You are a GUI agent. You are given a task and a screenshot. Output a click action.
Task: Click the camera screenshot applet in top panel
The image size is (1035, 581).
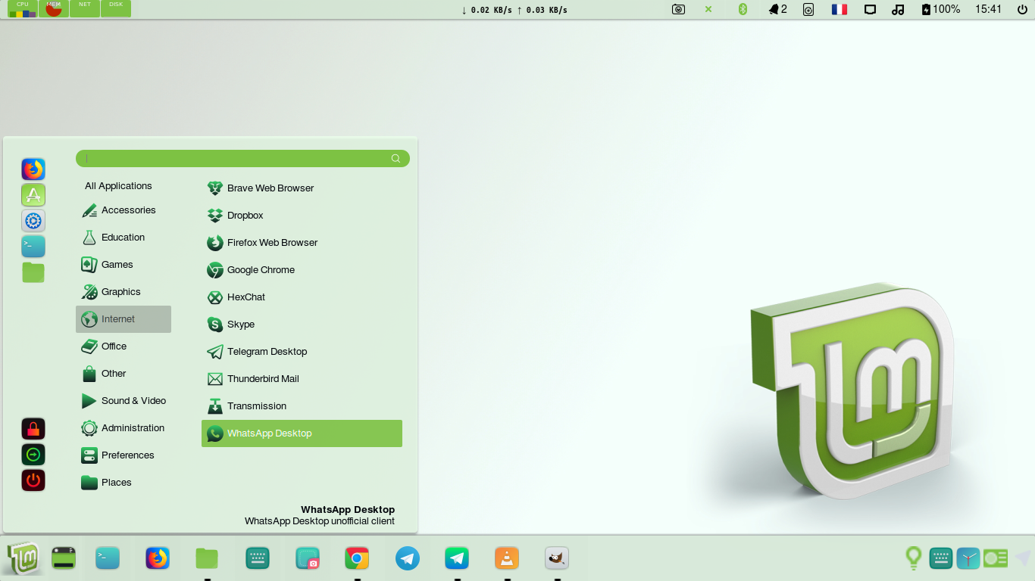[x=679, y=9]
